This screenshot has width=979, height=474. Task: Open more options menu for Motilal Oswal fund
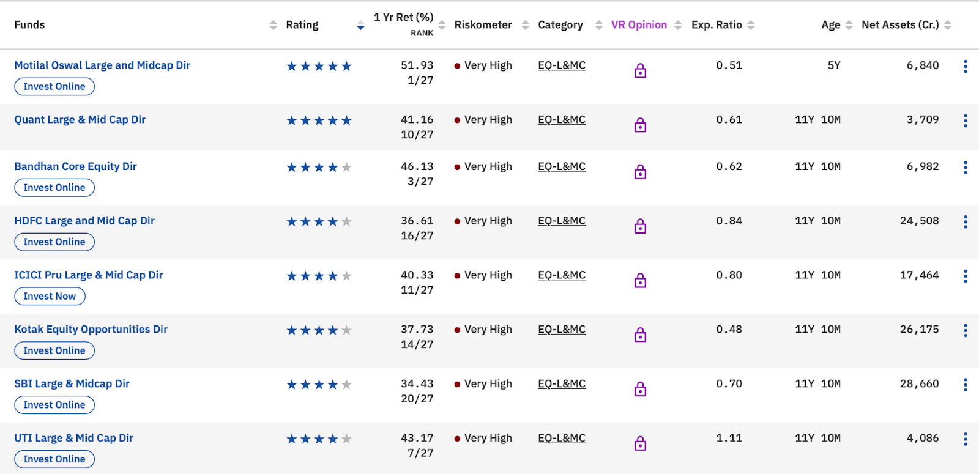966,66
